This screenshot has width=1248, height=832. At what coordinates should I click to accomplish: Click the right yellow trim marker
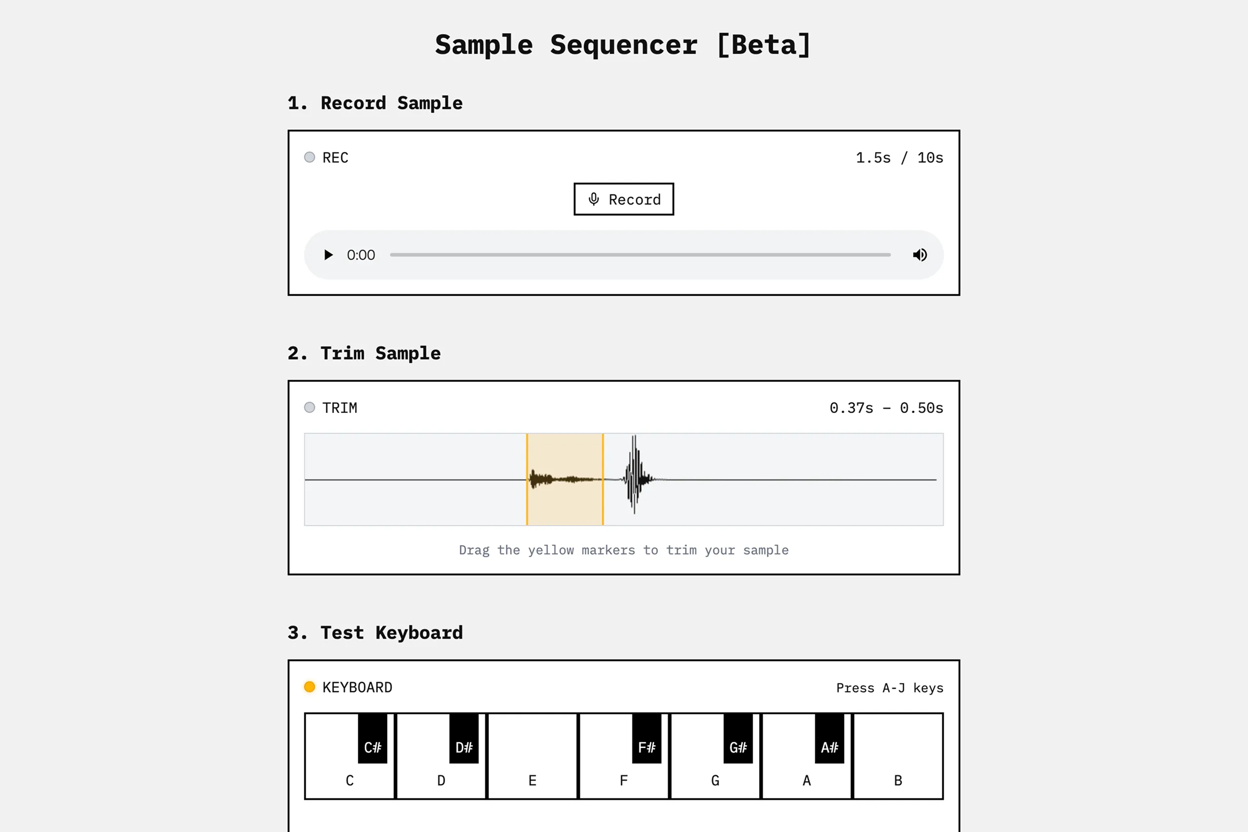tap(603, 480)
